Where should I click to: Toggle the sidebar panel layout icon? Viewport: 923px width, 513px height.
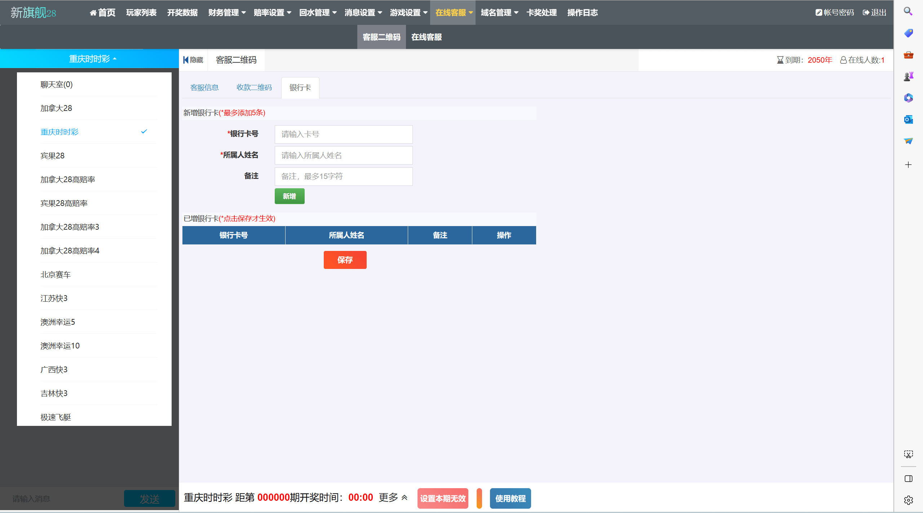click(908, 479)
